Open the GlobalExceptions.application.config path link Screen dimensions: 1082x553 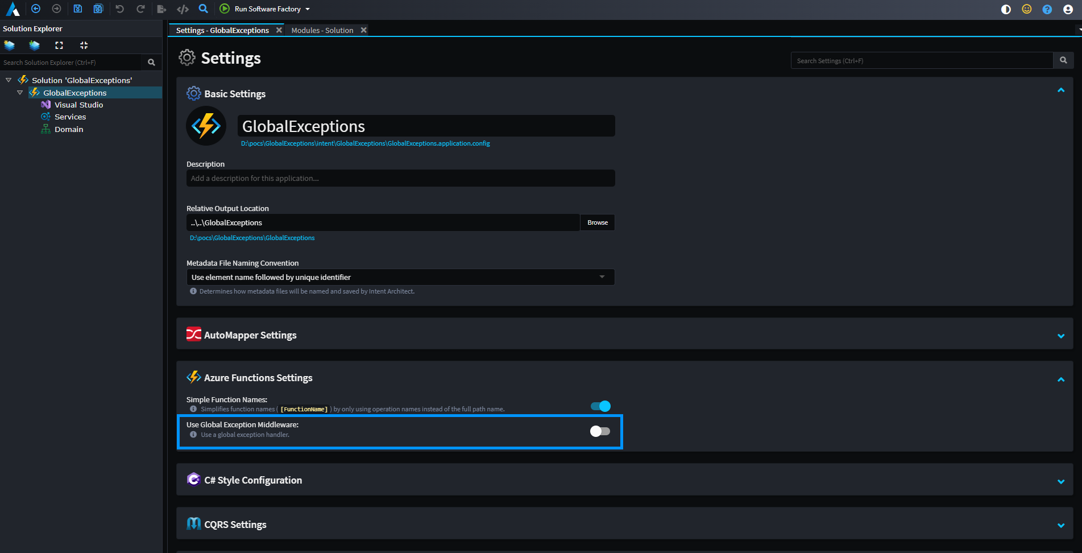(365, 143)
